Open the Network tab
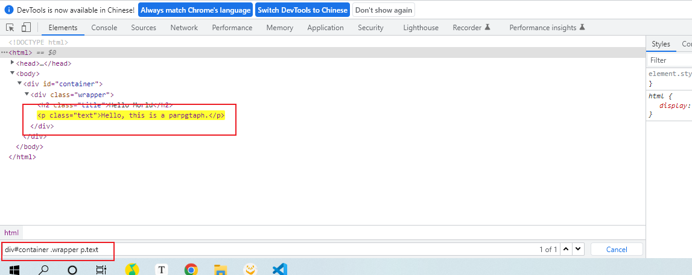 184,28
